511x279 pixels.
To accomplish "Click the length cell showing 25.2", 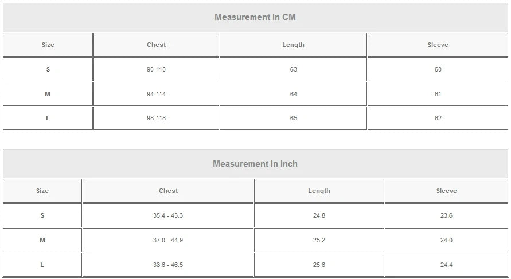I will click(319, 240).
